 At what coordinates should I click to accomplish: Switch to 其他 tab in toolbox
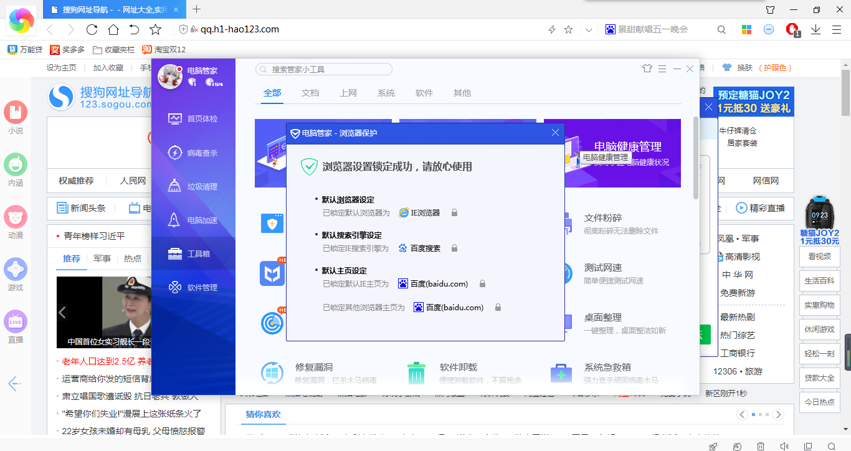point(462,93)
